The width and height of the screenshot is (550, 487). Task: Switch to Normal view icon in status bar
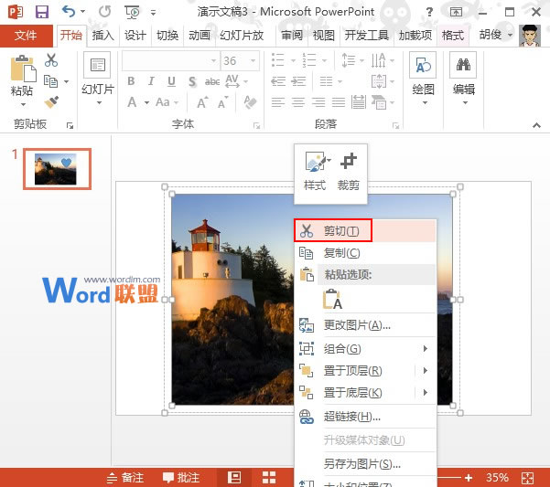[x=234, y=477]
